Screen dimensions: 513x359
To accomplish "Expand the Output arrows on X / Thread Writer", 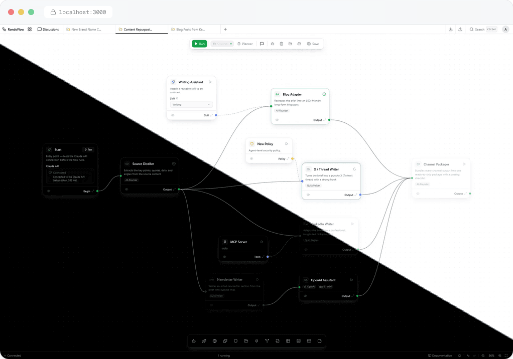I will pos(356,195).
